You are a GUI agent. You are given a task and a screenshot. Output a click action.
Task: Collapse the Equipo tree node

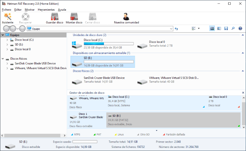[3, 35]
